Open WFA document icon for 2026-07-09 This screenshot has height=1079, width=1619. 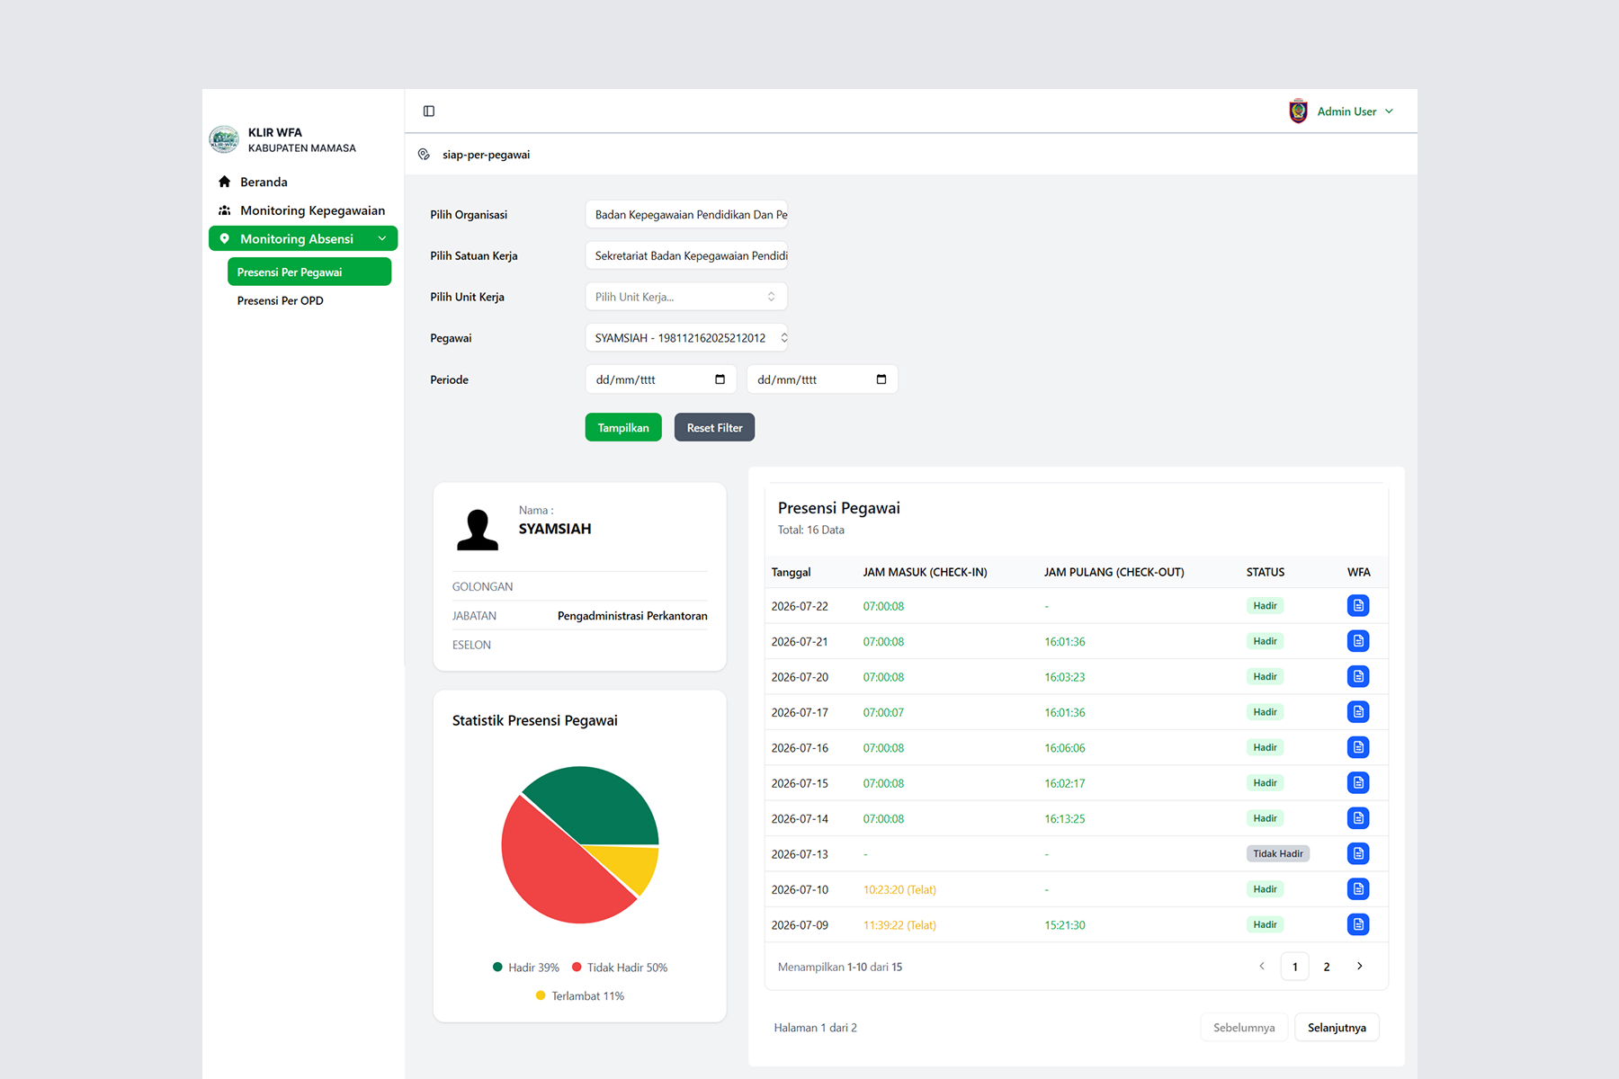point(1358,924)
